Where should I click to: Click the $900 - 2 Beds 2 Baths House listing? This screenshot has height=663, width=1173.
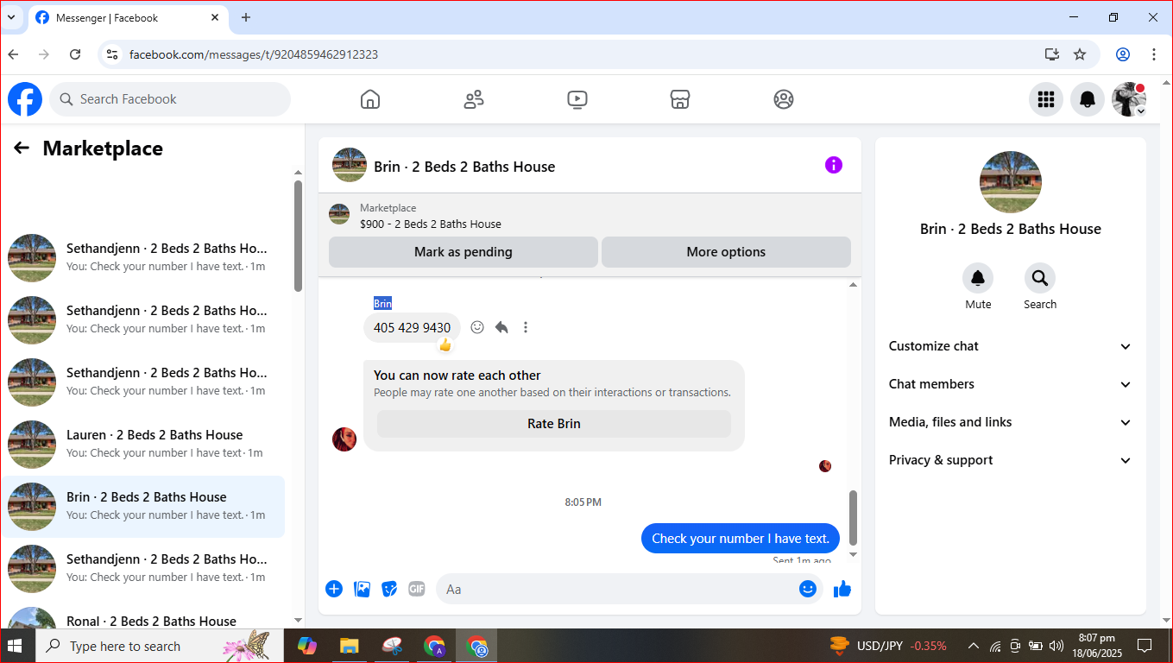[431, 224]
